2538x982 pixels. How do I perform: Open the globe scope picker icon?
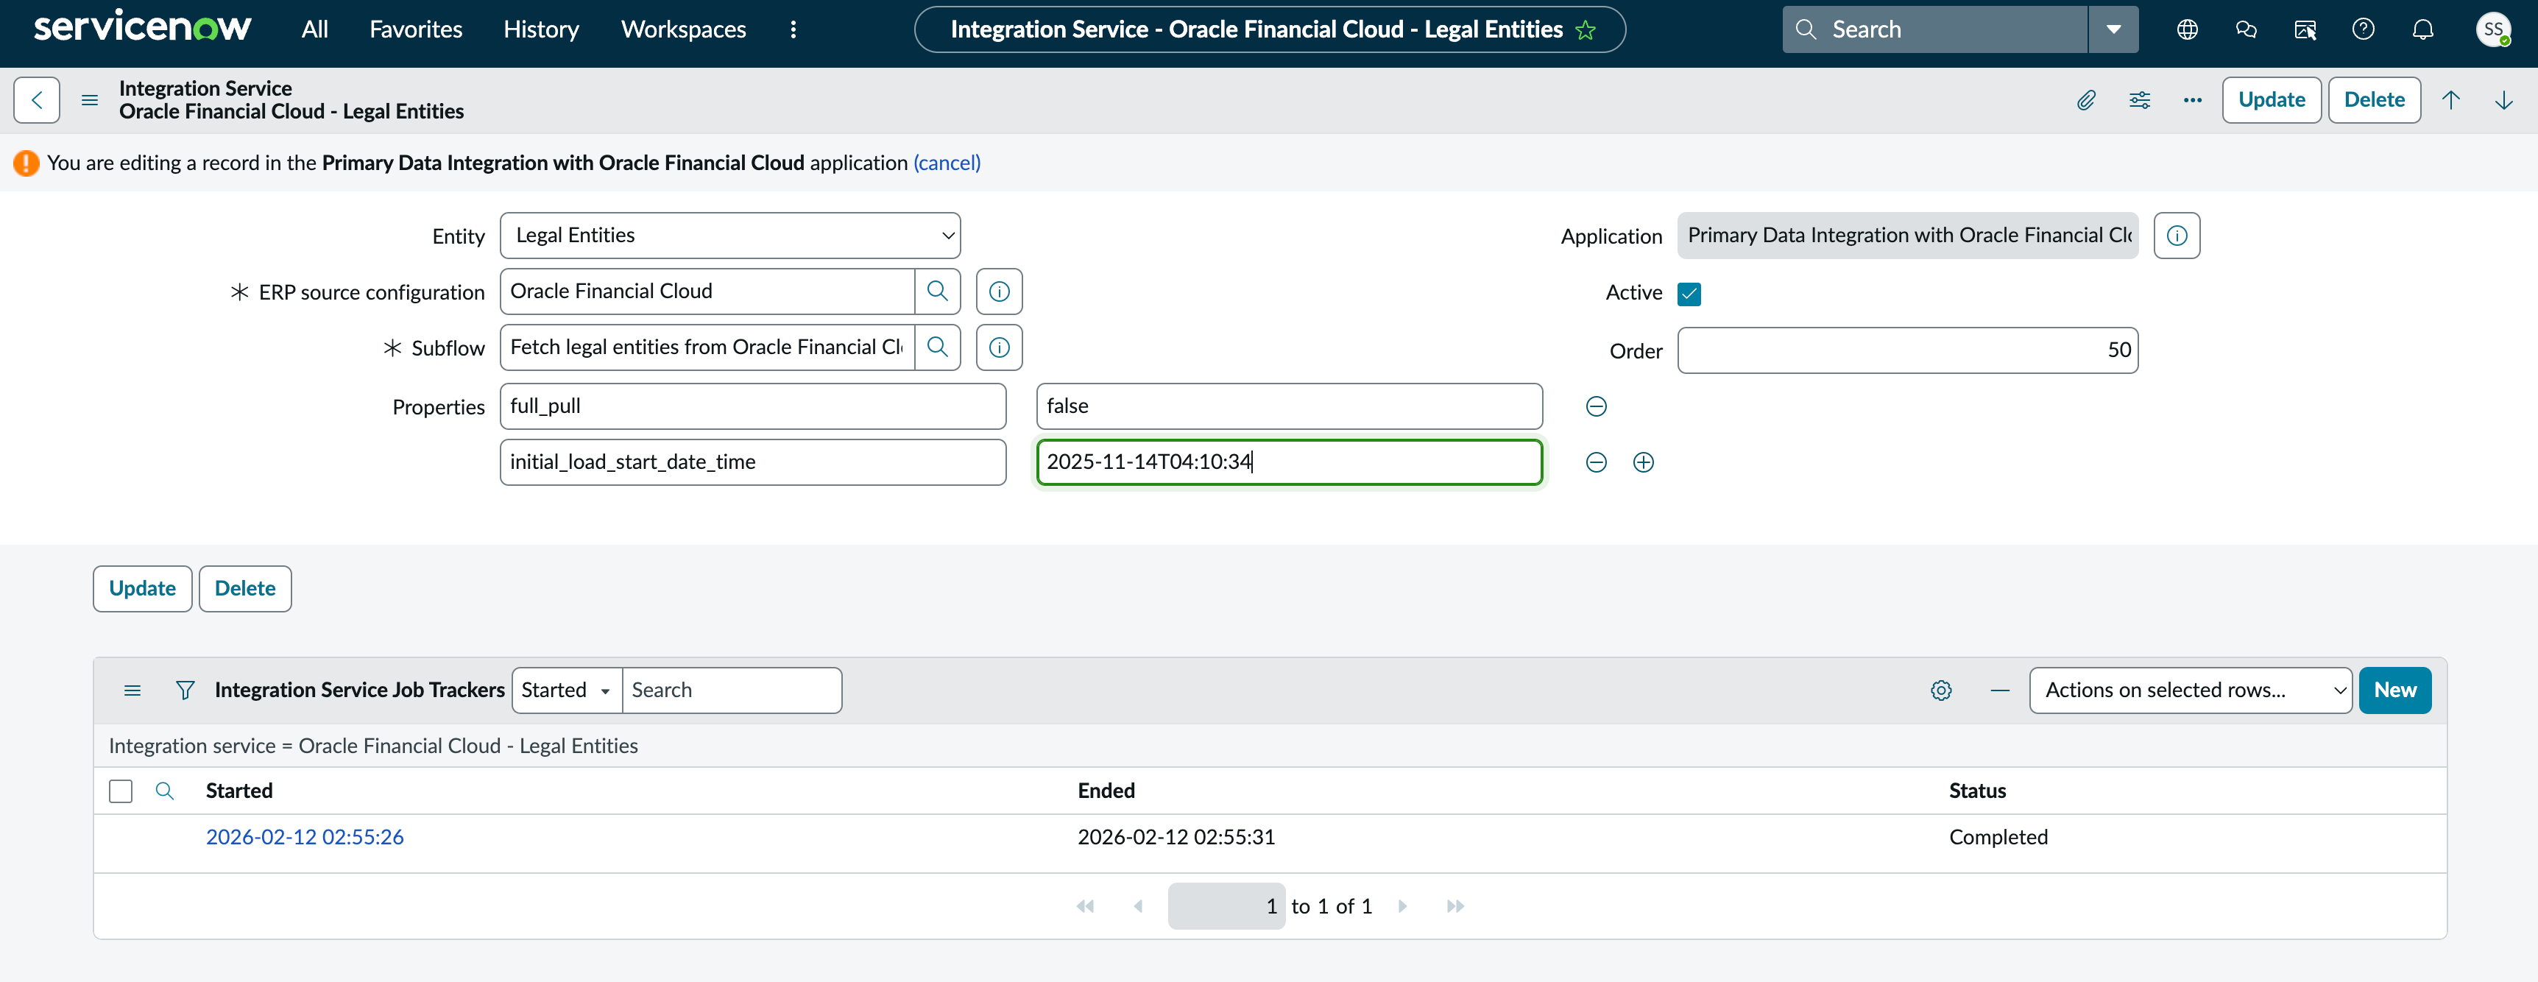(x=2187, y=29)
